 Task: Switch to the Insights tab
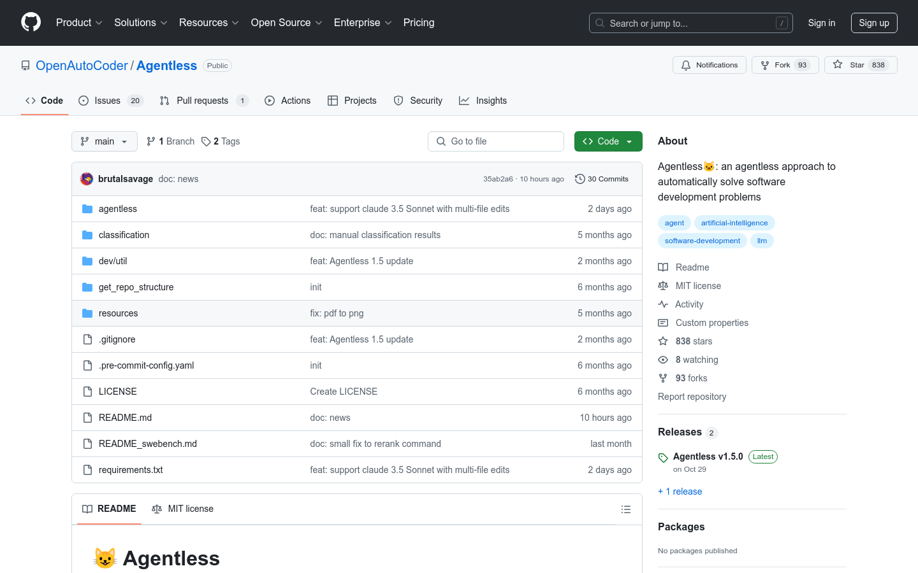coord(483,101)
